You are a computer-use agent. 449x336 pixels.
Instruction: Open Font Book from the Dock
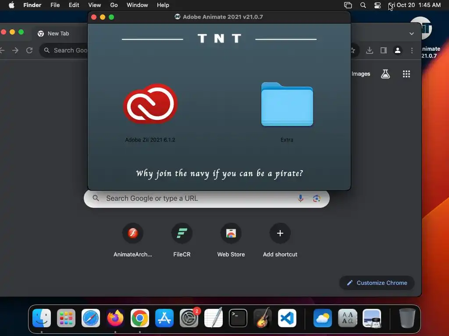click(347, 318)
